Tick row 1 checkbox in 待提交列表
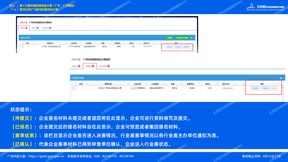Viewport: 288px width, 162px height. coord(22,47)
